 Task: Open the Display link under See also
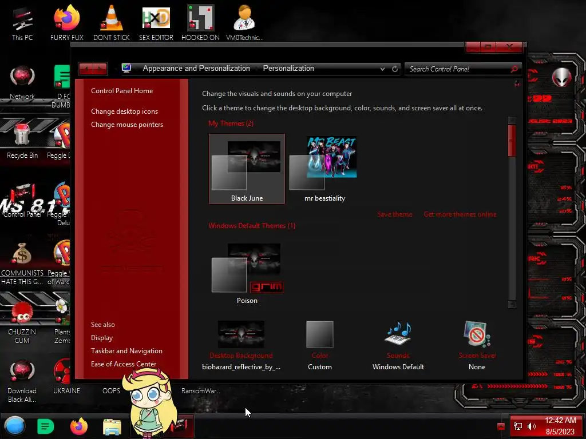102,337
